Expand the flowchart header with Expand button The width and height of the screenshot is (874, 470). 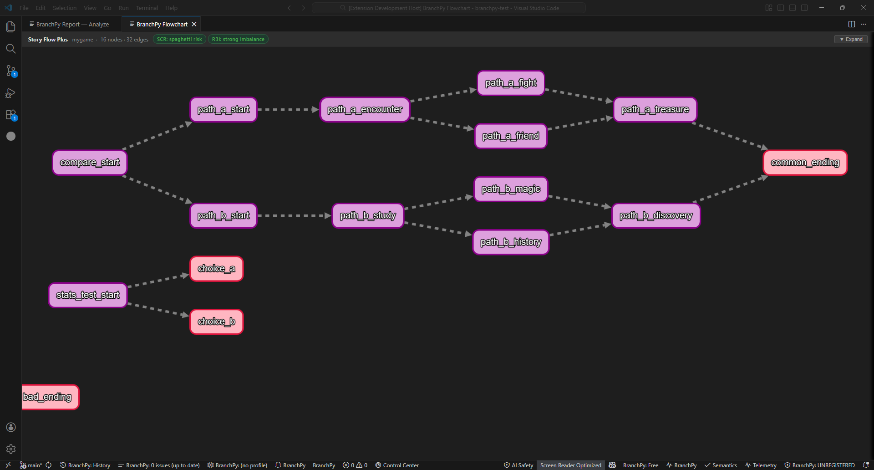[x=851, y=39]
